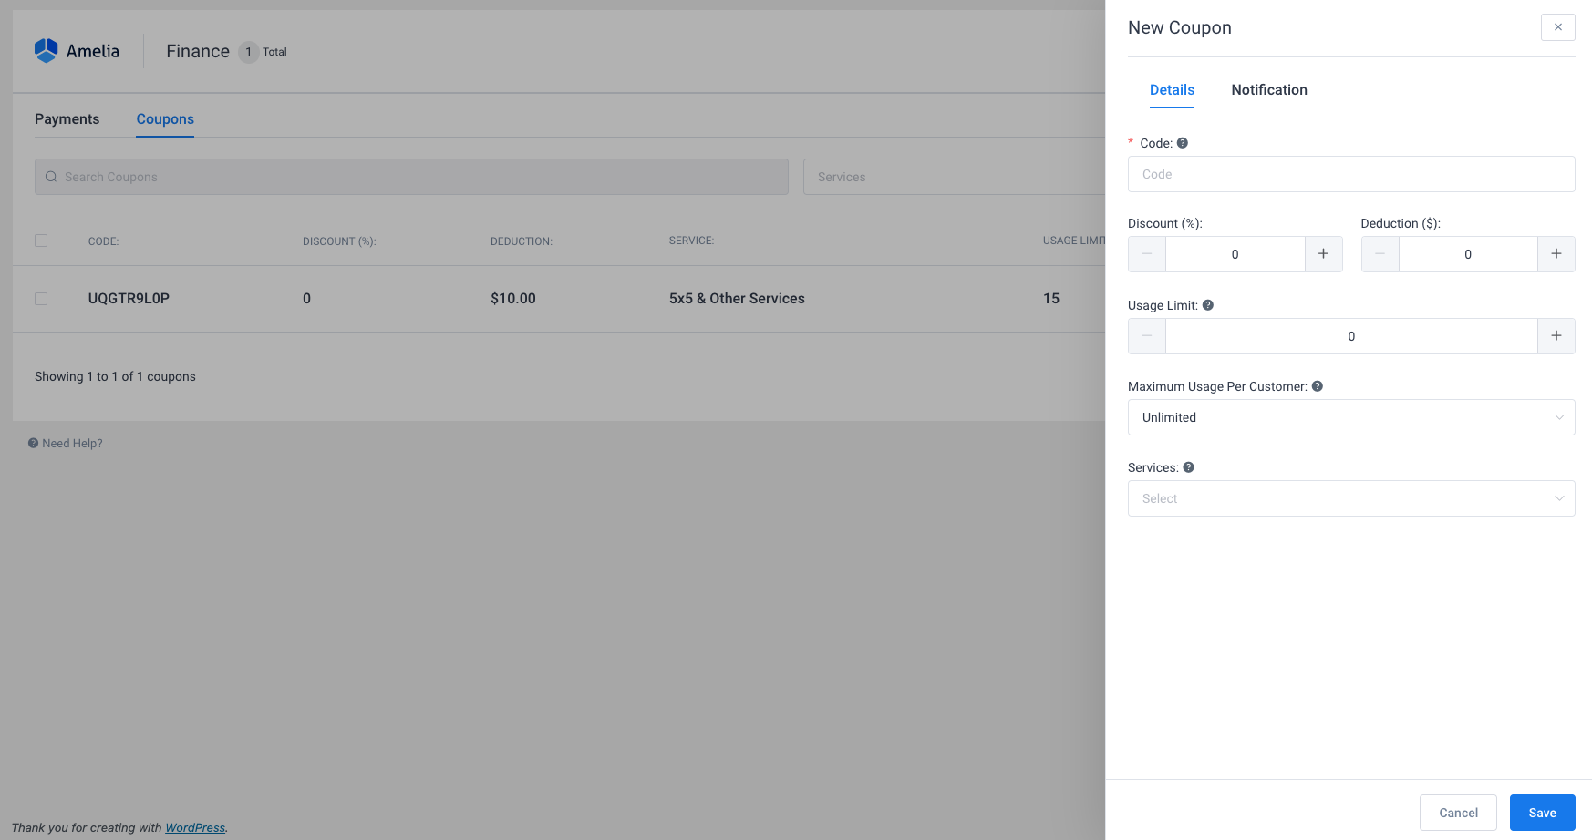Open the help tooltip beside Code label
The image size is (1592, 840).
1183,142
